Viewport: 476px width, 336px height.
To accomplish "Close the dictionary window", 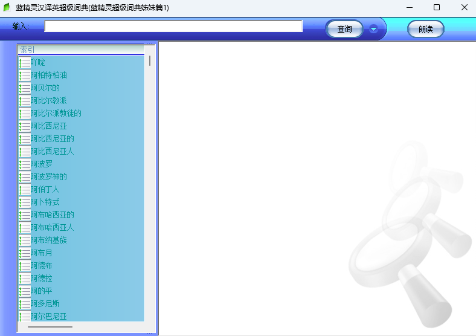I will [464, 7].
